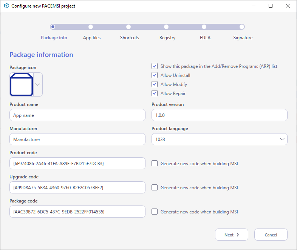Click the Shortcuts progress dot
This screenshot has height=250, width=297.
[128, 27]
